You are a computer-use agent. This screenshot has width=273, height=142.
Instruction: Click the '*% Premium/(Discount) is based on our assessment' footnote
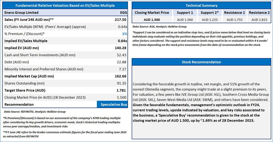click(62, 122)
